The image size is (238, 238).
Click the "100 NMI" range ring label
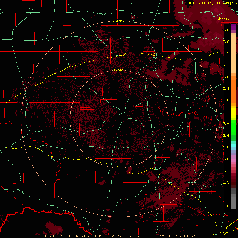(119, 21)
